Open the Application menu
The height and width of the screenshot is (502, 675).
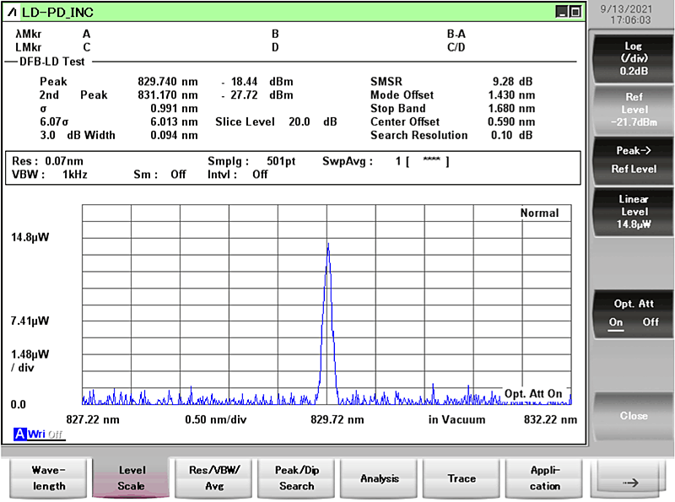[544, 478]
